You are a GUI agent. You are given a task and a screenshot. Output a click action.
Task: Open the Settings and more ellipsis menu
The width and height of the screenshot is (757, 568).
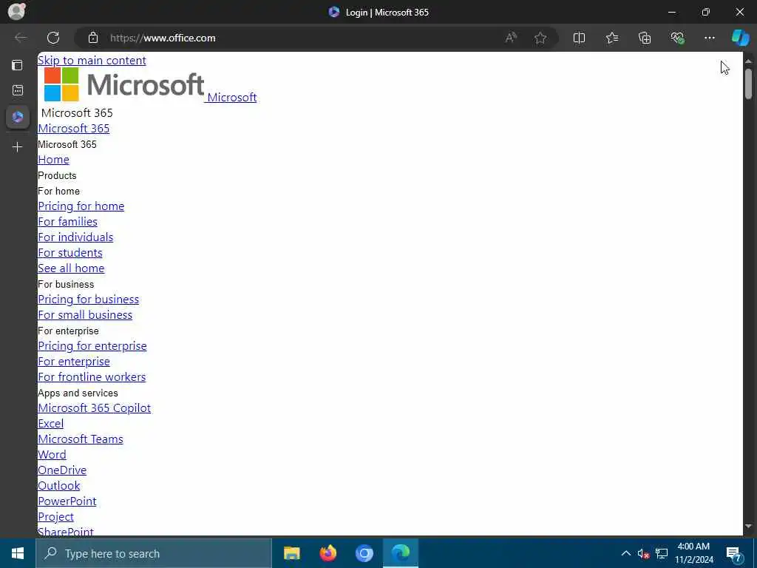709,38
